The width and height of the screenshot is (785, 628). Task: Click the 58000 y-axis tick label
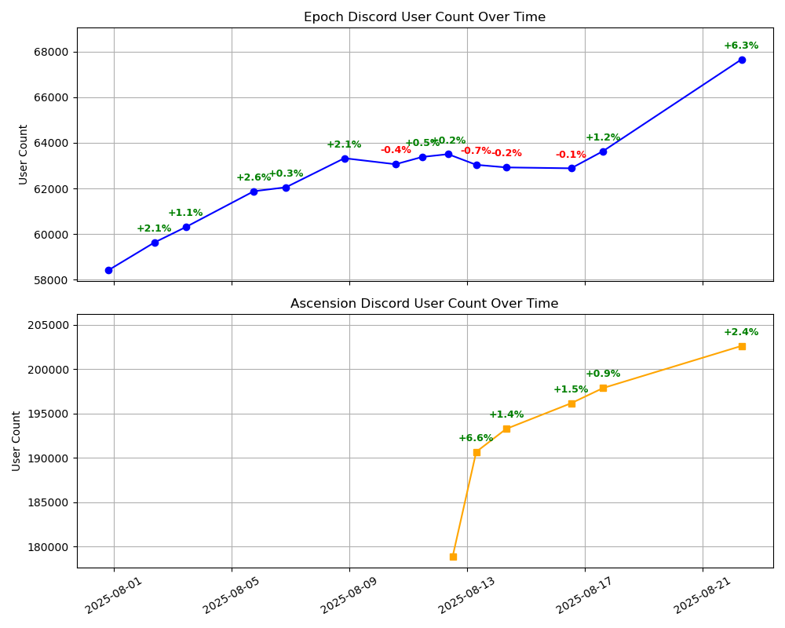coord(50,280)
